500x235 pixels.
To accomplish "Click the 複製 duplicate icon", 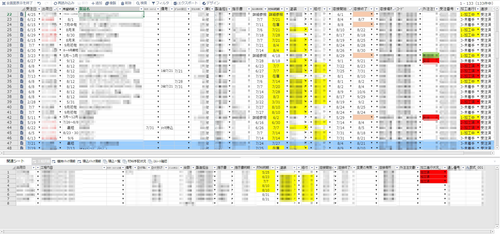I will point(107,3).
